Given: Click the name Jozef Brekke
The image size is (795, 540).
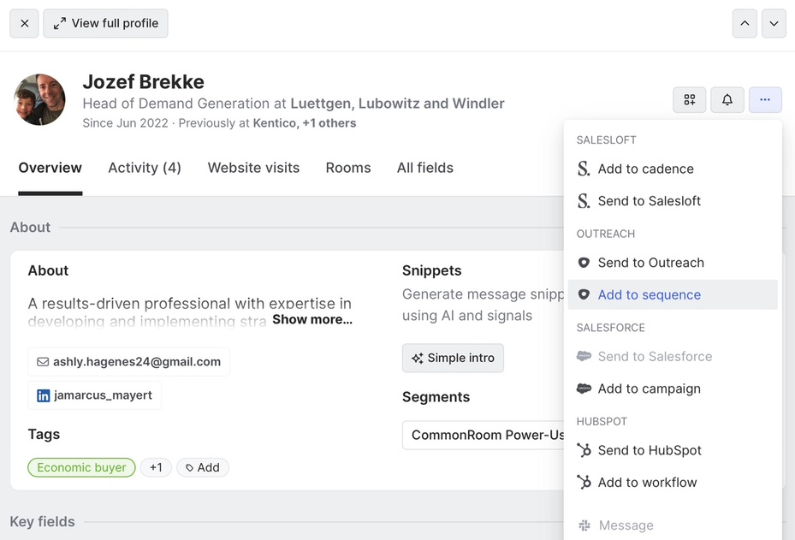Looking at the screenshot, I should (144, 81).
